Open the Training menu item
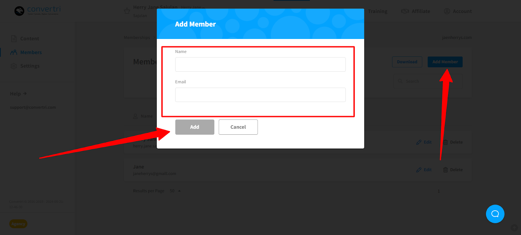This screenshot has height=235, width=521. 378,11
